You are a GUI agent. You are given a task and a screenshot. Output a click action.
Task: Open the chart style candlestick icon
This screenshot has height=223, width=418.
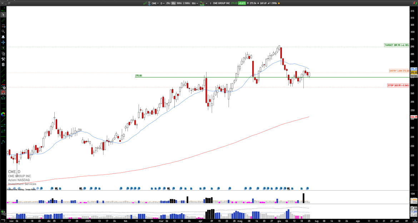202,3
